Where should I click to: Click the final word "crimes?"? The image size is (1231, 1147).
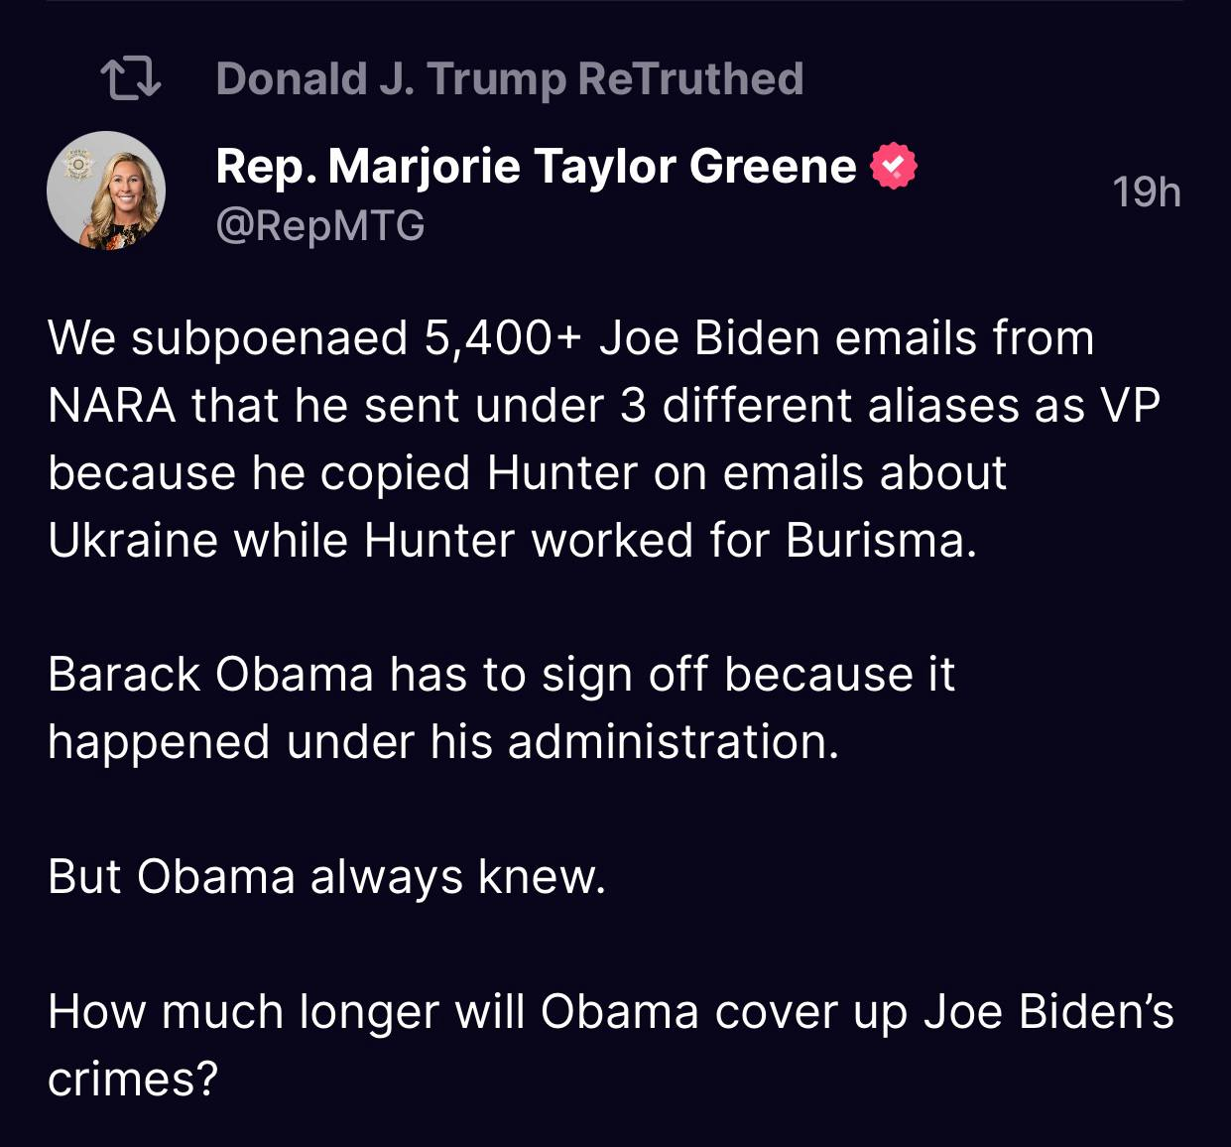click(132, 1080)
